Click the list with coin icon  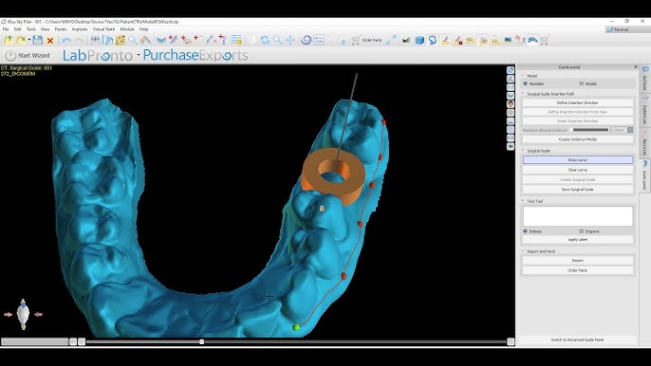click(x=235, y=40)
